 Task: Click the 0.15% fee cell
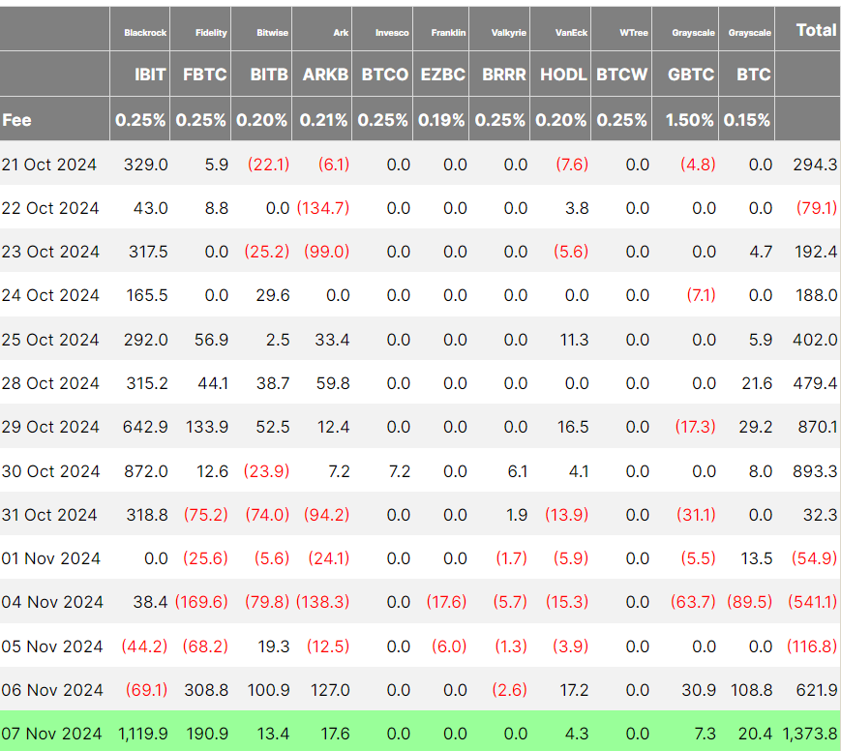(x=747, y=120)
